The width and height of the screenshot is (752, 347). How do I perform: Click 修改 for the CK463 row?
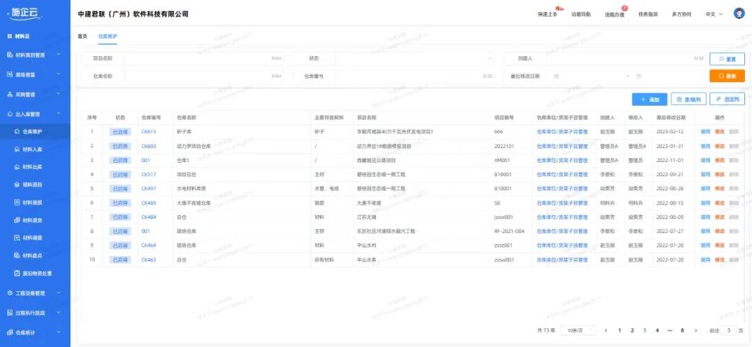point(719,259)
